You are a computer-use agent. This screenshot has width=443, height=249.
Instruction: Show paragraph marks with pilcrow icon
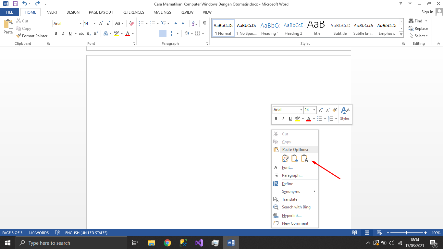[204, 23]
